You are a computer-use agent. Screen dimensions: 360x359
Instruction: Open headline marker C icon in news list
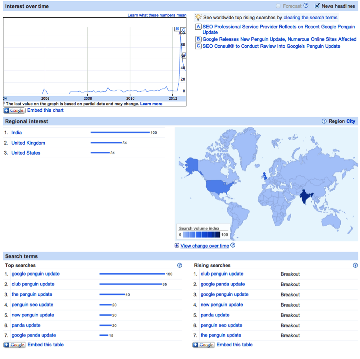198,46
